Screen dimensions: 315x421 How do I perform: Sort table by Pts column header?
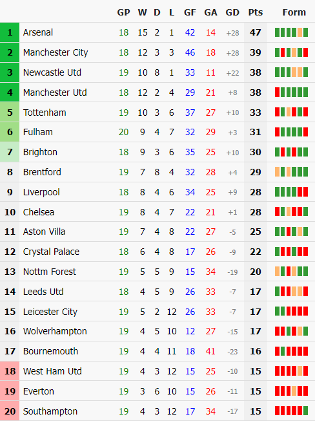click(255, 12)
